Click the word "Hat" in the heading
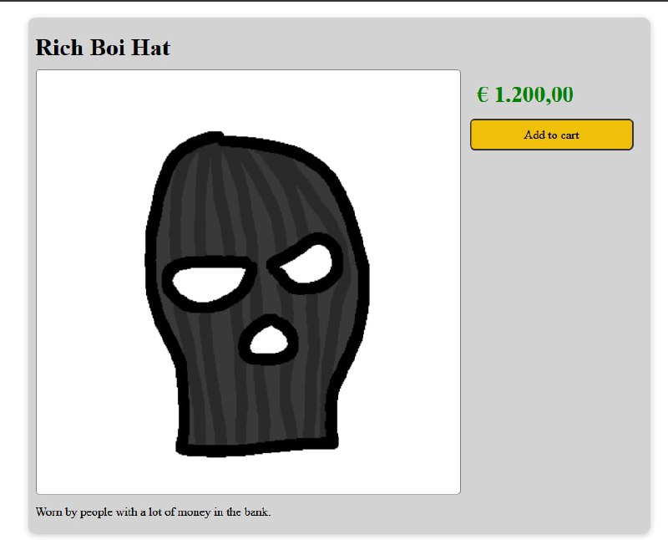 (151, 48)
